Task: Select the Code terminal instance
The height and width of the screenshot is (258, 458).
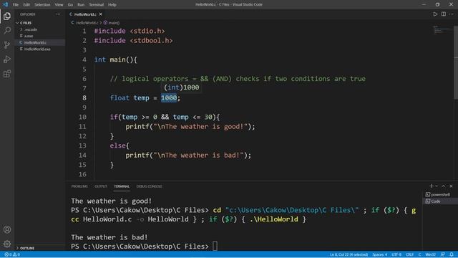Action: tap(440, 201)
